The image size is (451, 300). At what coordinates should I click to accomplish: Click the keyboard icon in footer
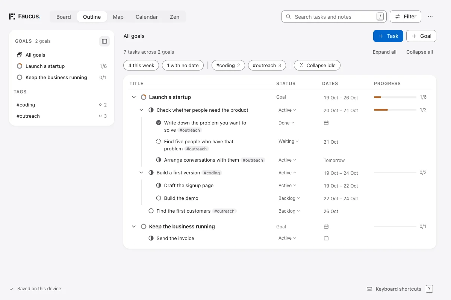click(x=369, y=289)
